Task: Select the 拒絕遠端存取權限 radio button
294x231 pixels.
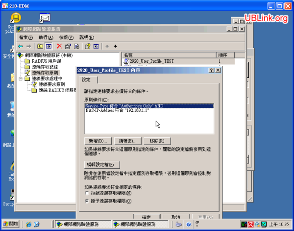Action: [x=87, y=194]
